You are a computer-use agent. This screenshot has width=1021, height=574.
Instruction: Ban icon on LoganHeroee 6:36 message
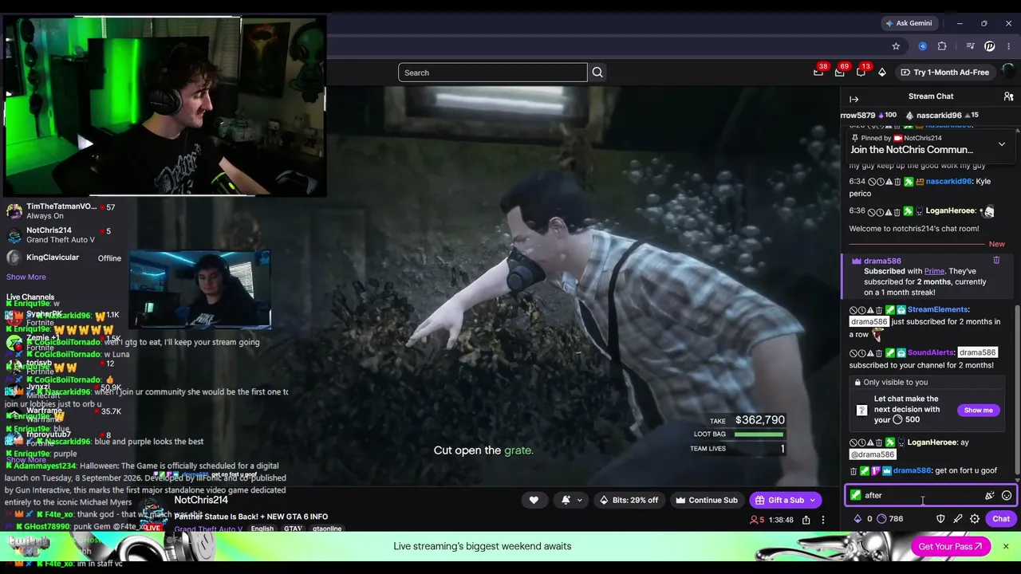point(873,211)
